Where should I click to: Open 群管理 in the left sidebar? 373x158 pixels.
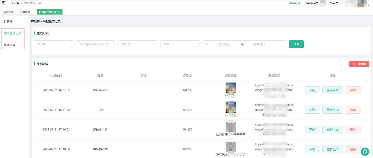click(8, 21)
